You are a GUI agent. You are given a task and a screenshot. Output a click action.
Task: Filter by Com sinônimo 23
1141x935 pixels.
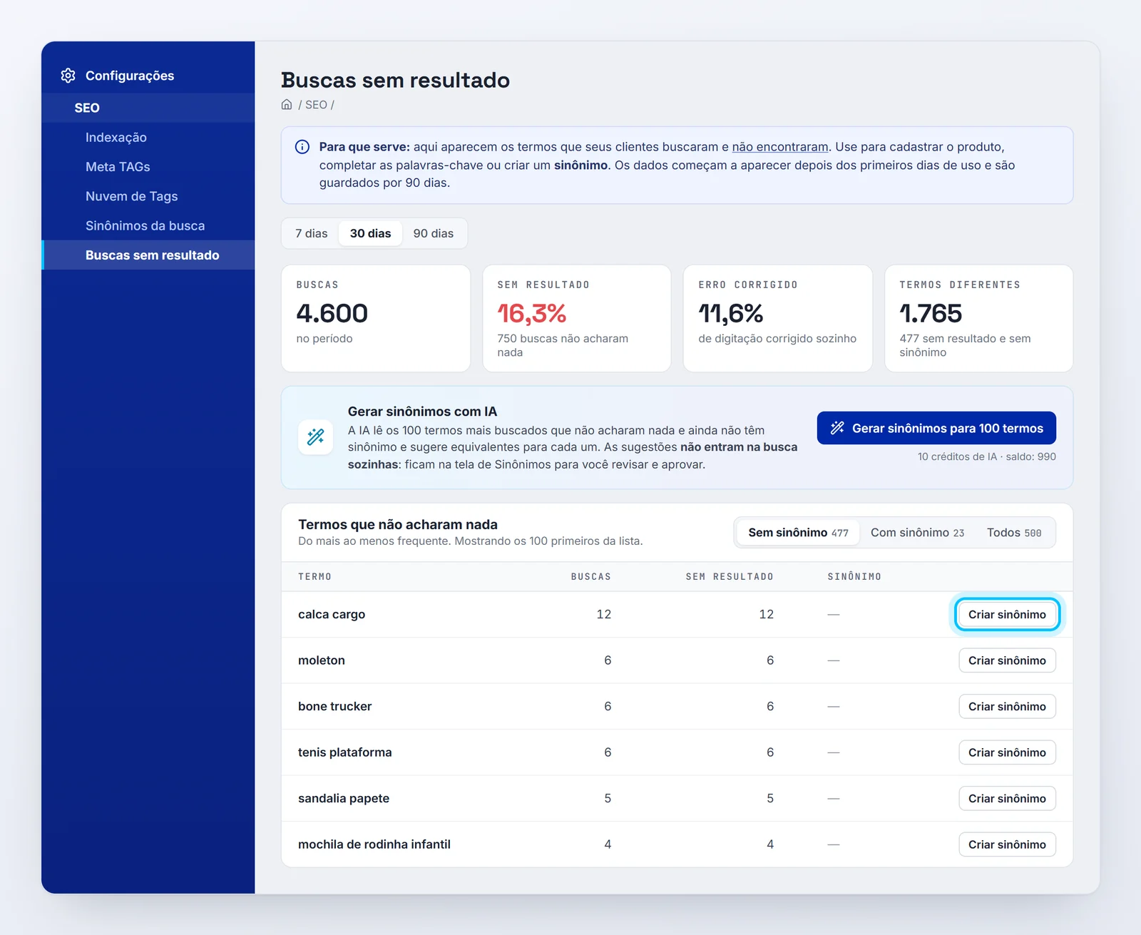coord(917,533)
